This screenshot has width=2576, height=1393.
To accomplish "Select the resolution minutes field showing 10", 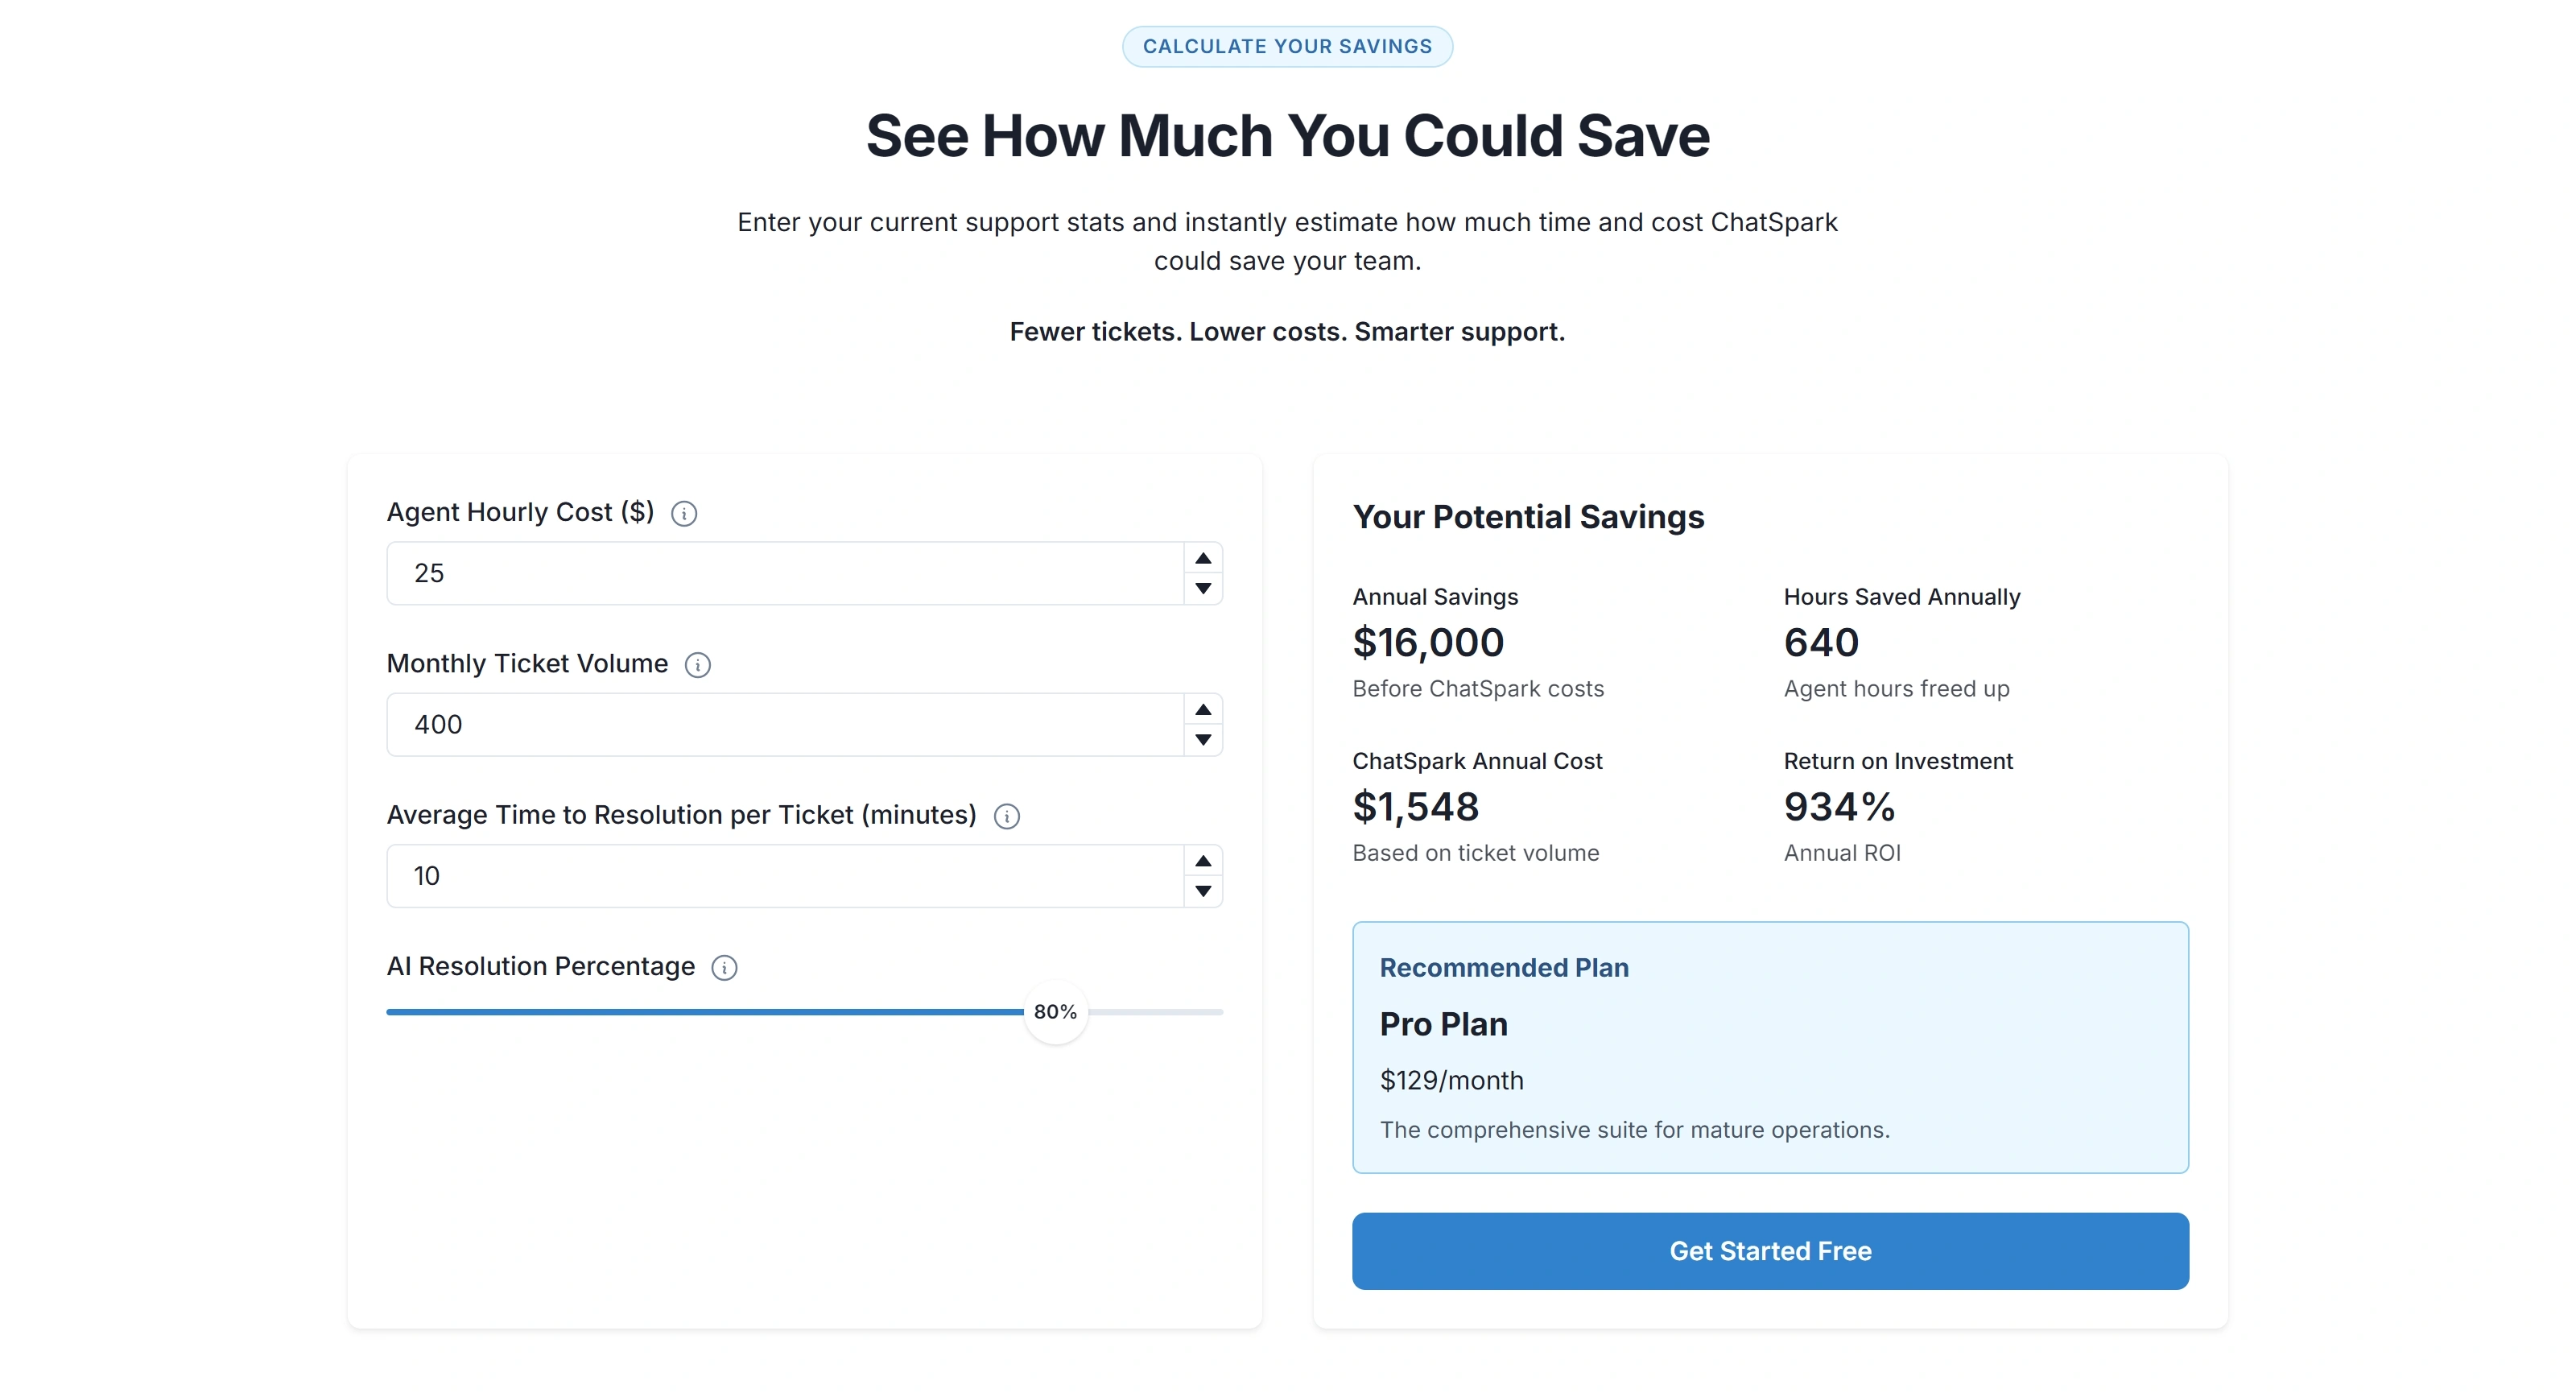I will click(785, 876).
